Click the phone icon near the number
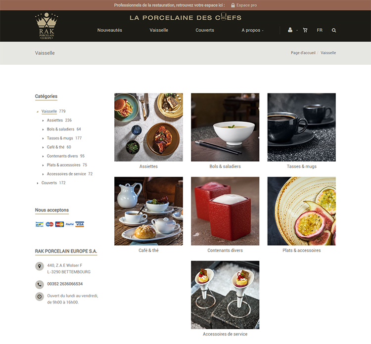The width and height of the screenshot is (371, 344). tap(40, 284)
